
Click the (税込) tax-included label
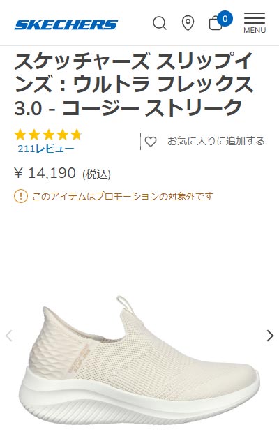96,174
